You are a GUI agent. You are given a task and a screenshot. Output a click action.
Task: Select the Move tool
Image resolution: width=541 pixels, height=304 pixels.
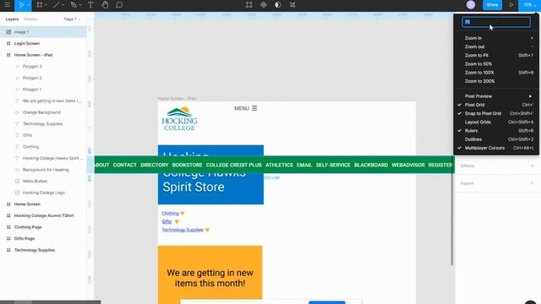[21, 5]
